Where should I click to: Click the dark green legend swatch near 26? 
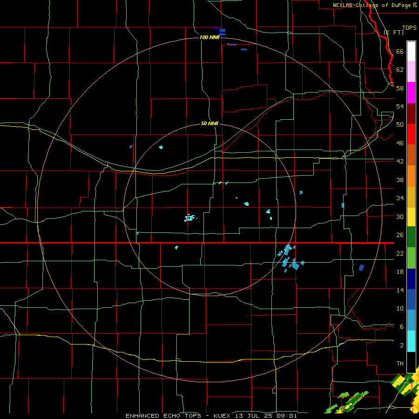(x=411, y=237)
